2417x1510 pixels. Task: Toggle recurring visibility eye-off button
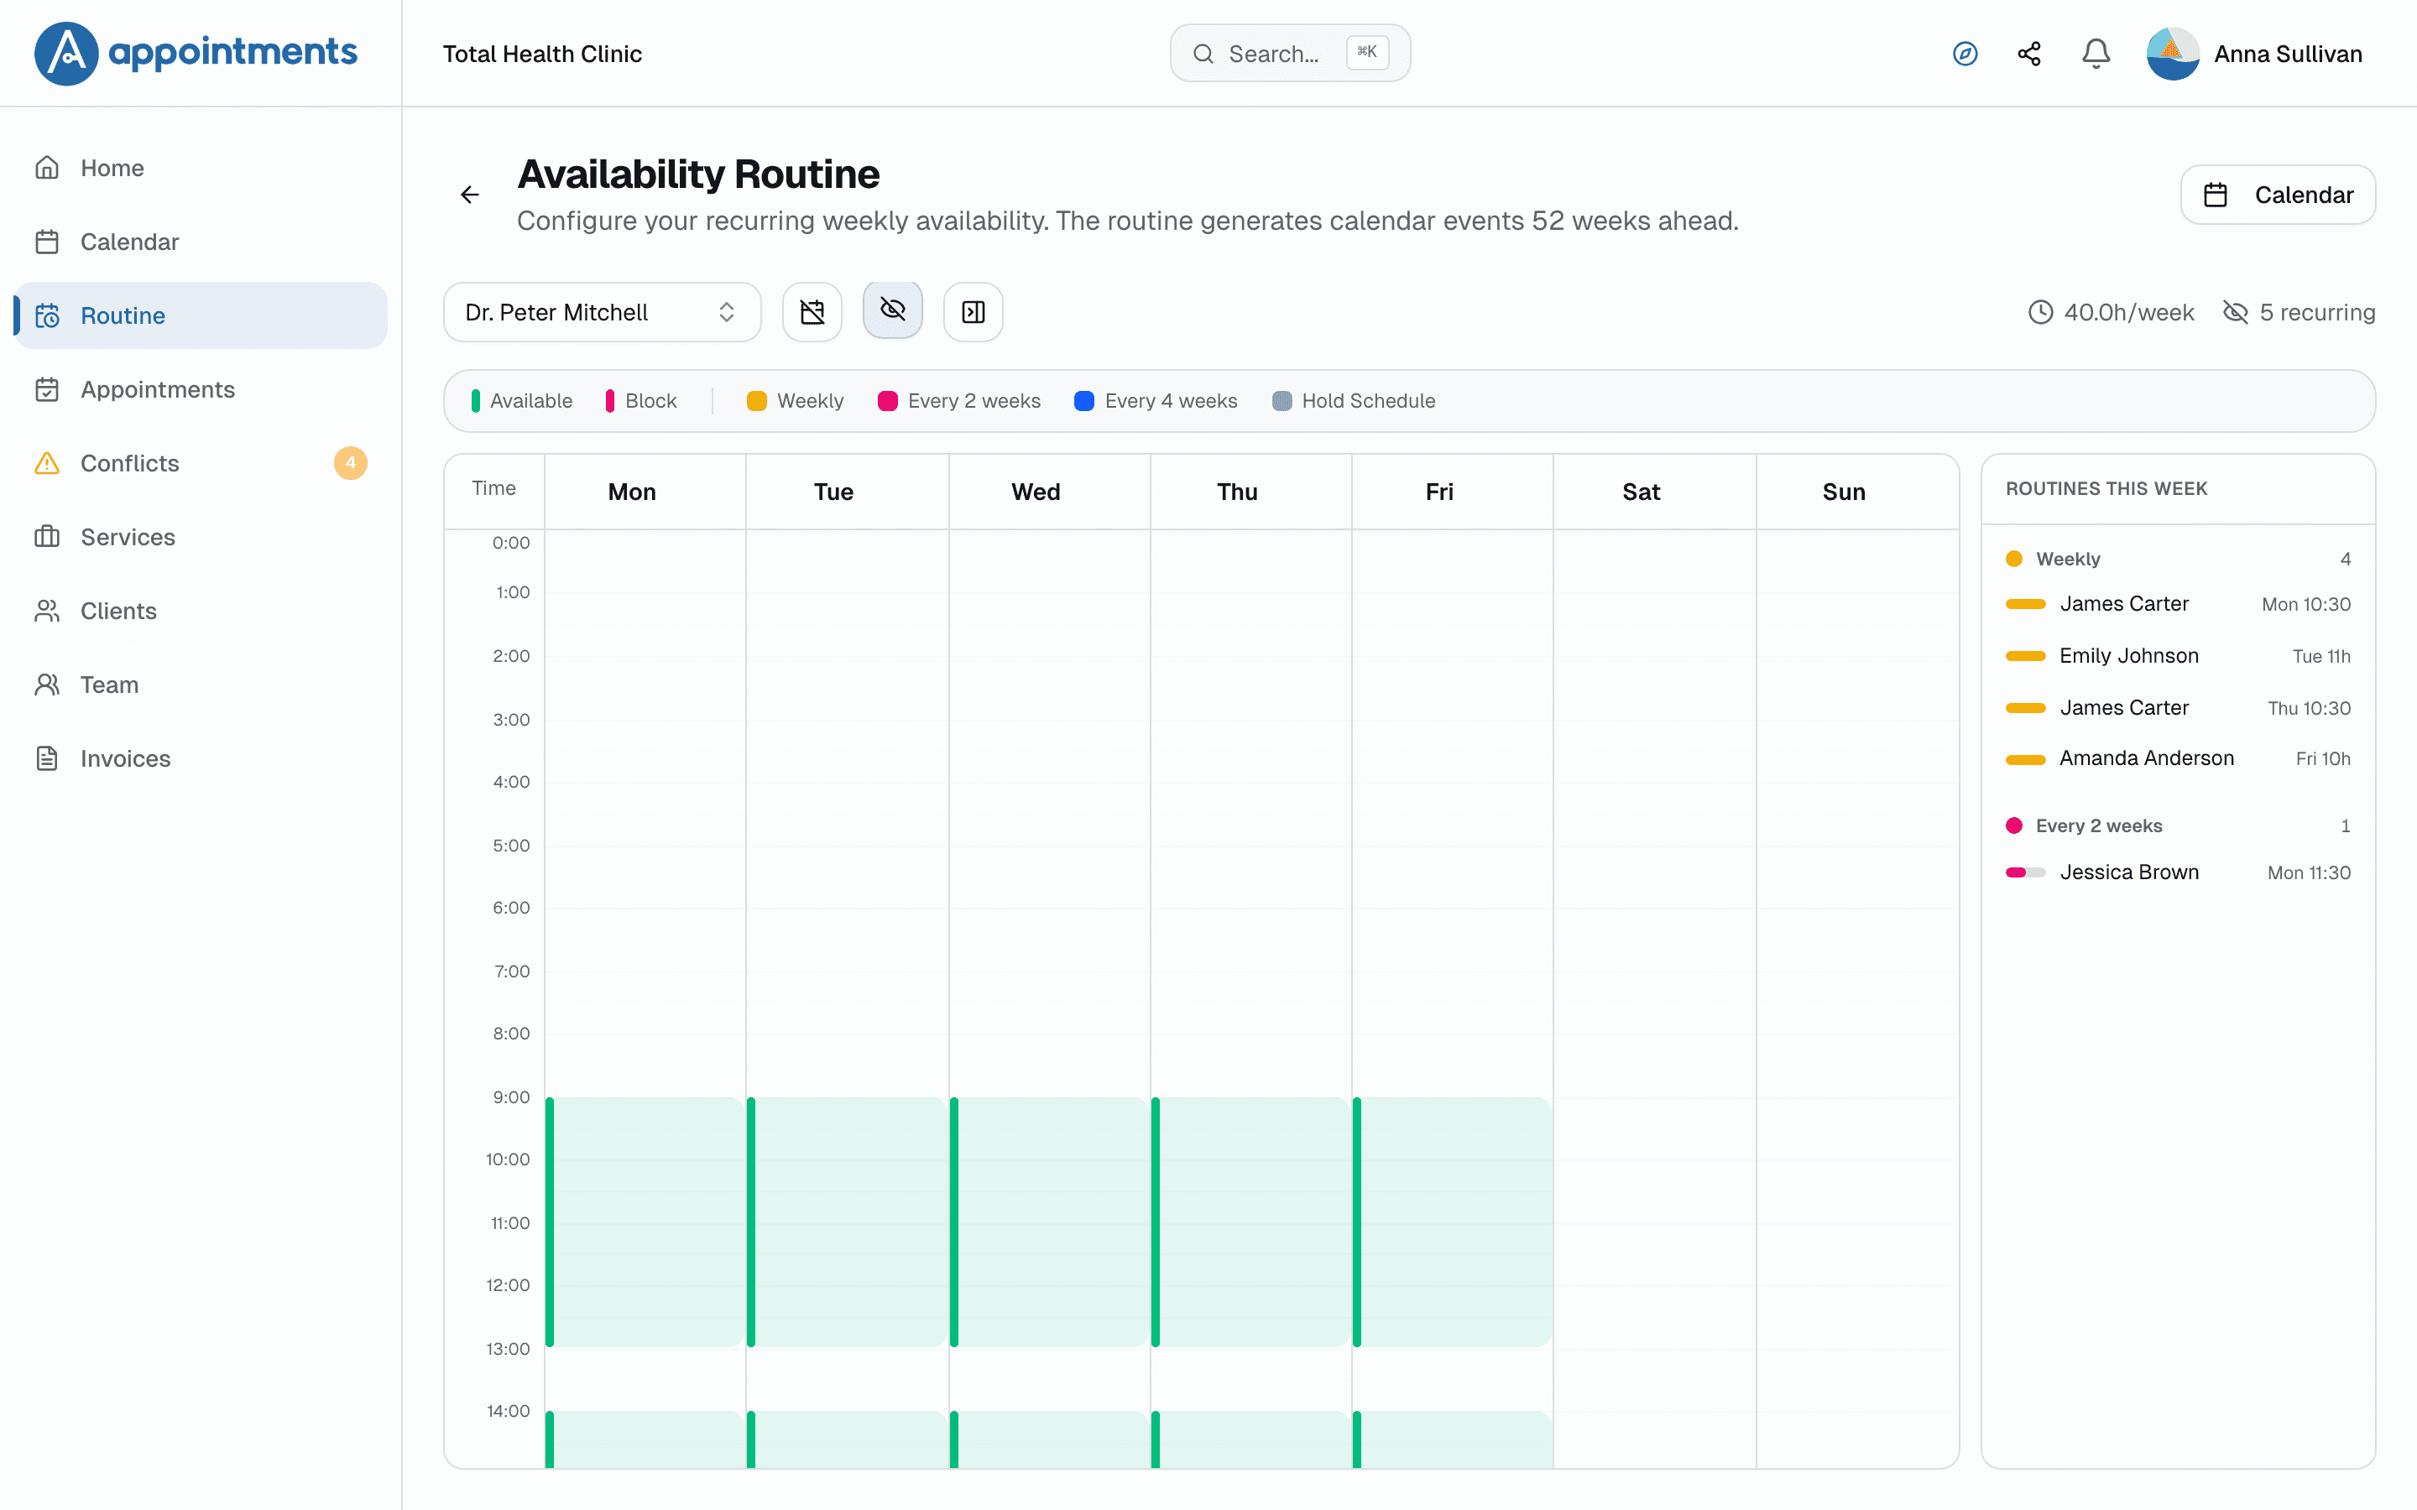coord(892,310)
